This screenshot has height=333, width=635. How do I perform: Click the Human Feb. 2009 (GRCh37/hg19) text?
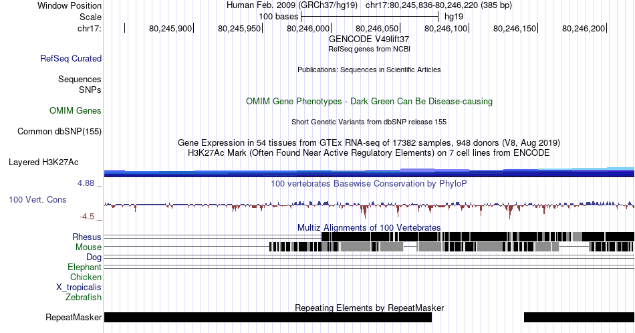292,5
